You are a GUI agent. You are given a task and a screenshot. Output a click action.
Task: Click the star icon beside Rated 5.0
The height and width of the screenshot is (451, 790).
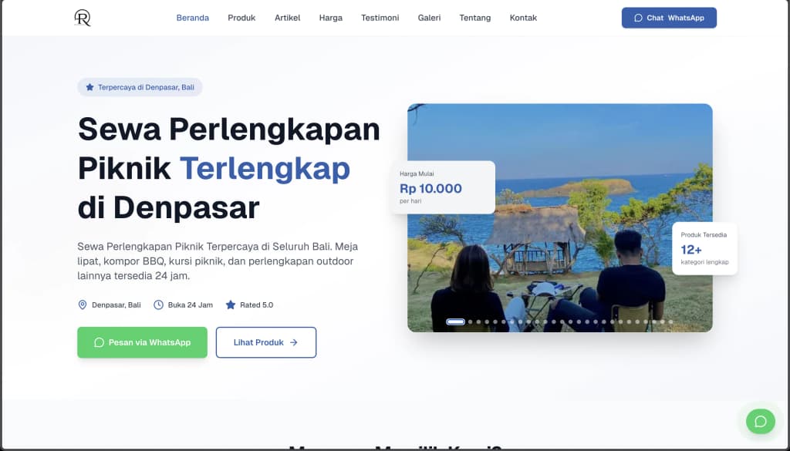pyautogui.click(x=229, y=305)
